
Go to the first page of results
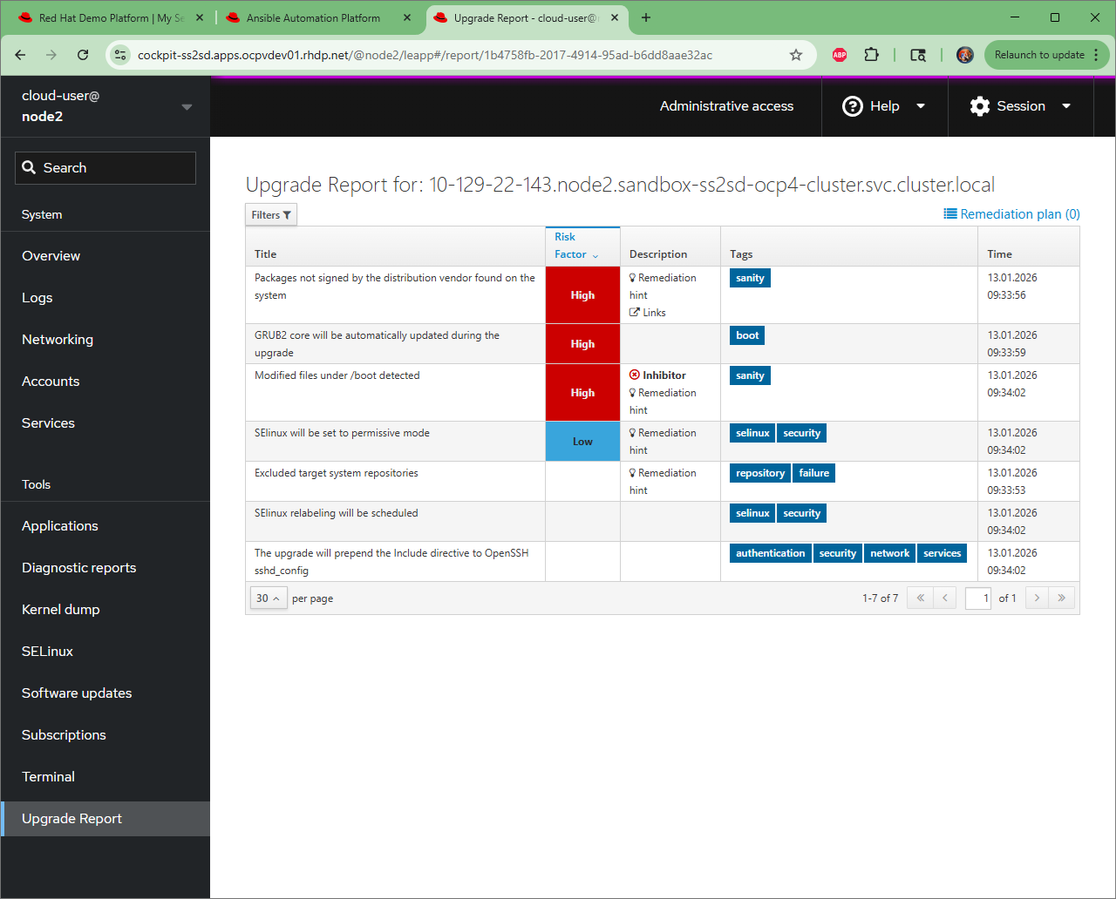pos(920,598)
